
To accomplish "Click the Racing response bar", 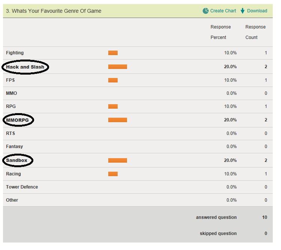I will point(113,174).
